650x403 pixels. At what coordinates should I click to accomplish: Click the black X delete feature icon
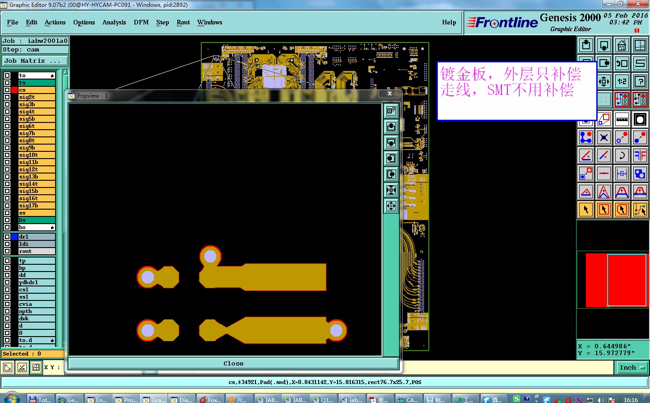pyautogui.click(x=604, y=137)
